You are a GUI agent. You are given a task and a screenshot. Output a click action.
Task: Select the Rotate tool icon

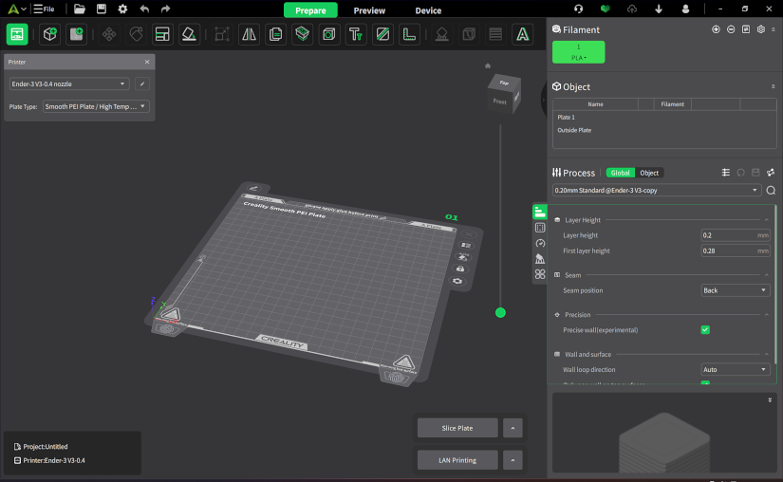coord(136,34)
